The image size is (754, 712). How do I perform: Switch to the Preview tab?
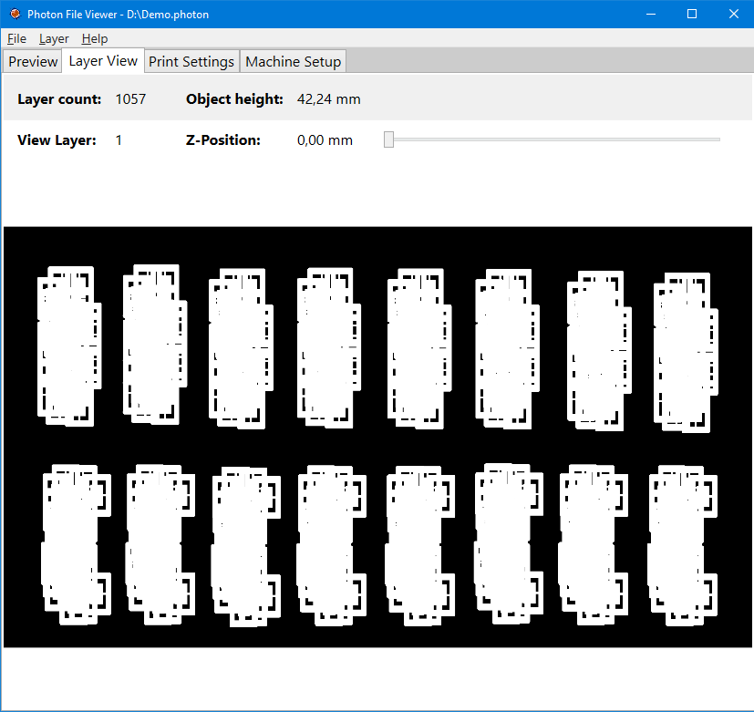click(33, 62)
